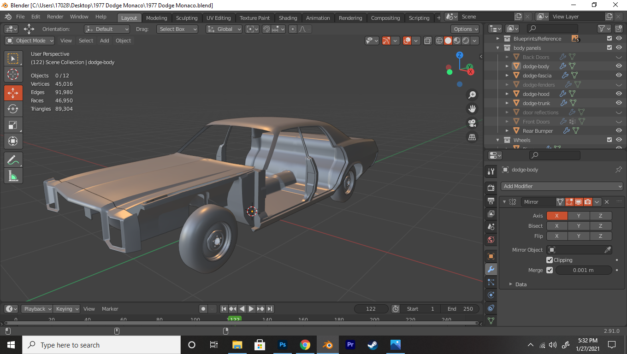The image size is (627, 354).
Task: Open the Particles properties tab icon
Action: (x=491, y=282)
